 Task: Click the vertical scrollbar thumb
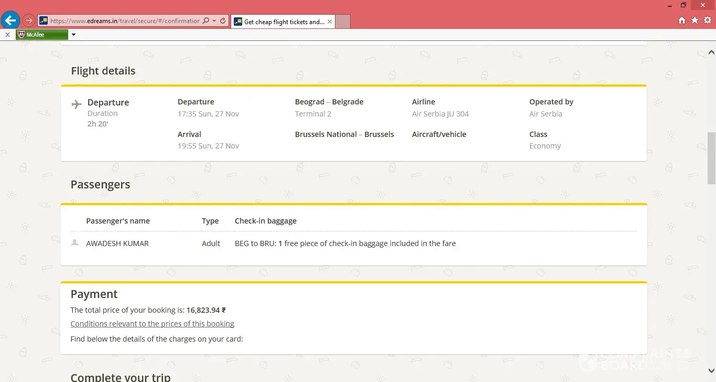[x=711, y=157]
